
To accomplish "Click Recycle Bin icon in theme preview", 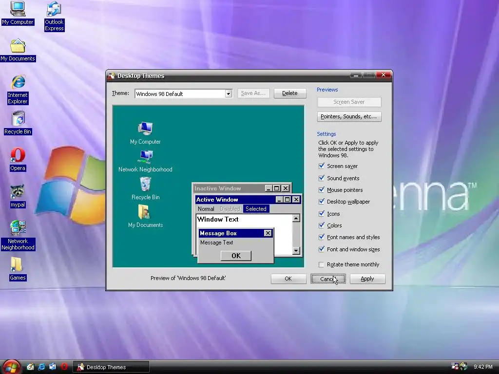I will [145, 184].
